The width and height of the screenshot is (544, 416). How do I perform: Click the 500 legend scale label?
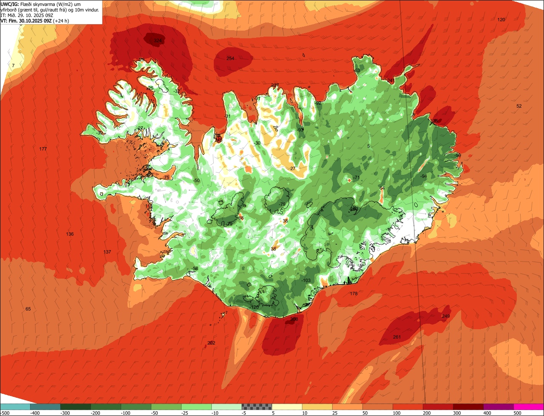tap(517, 413)
